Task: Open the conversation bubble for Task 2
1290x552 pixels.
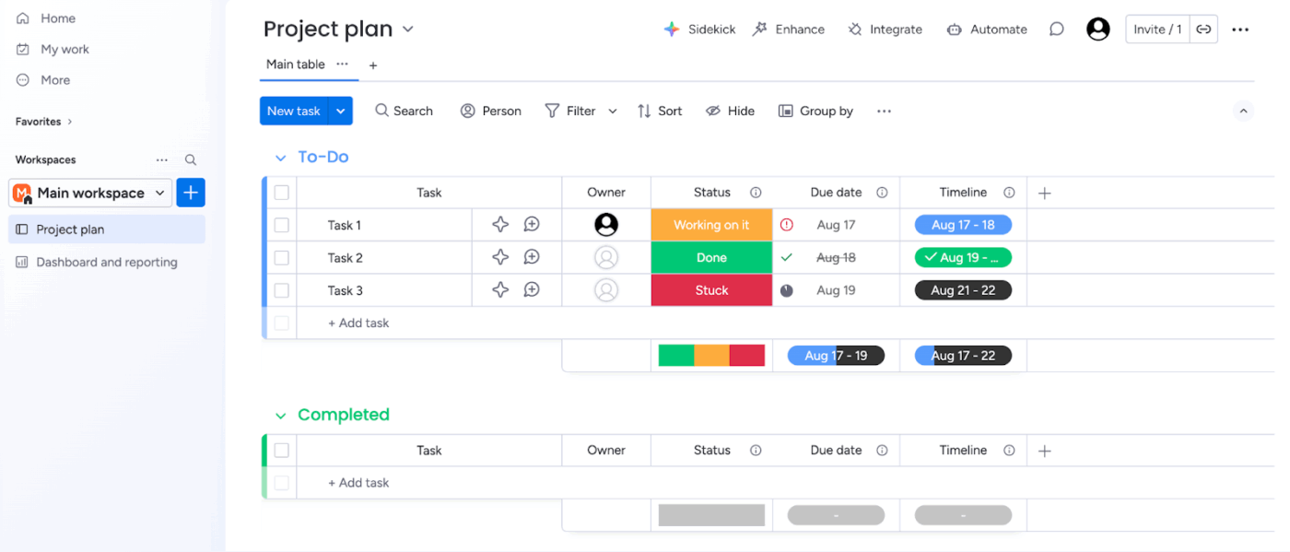Action: click(532, 257)
